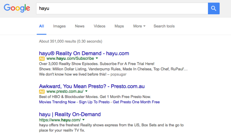Open Awkward, You Mean Presto? ad link

(92, 86)
